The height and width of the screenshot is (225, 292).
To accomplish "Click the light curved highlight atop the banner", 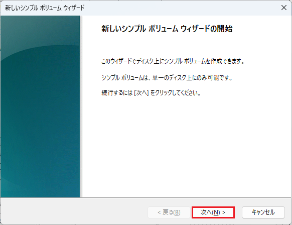I will tap(40, 32).
